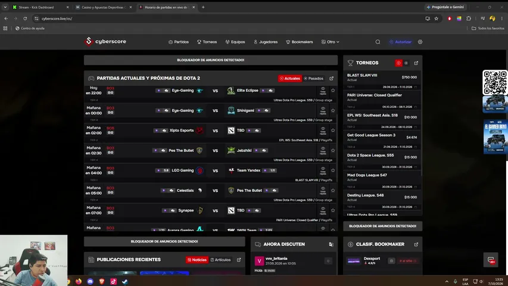Open the search magnifier icon in header
Image resolution: width=508 pixels, height=286 pixels.
pos(378,42)
